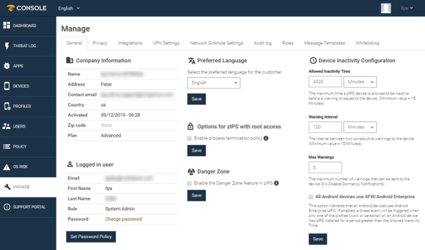Expand Allowed Inactivity Time Minutes dropdown
This screenshot has height=250, width=425.
360,82
